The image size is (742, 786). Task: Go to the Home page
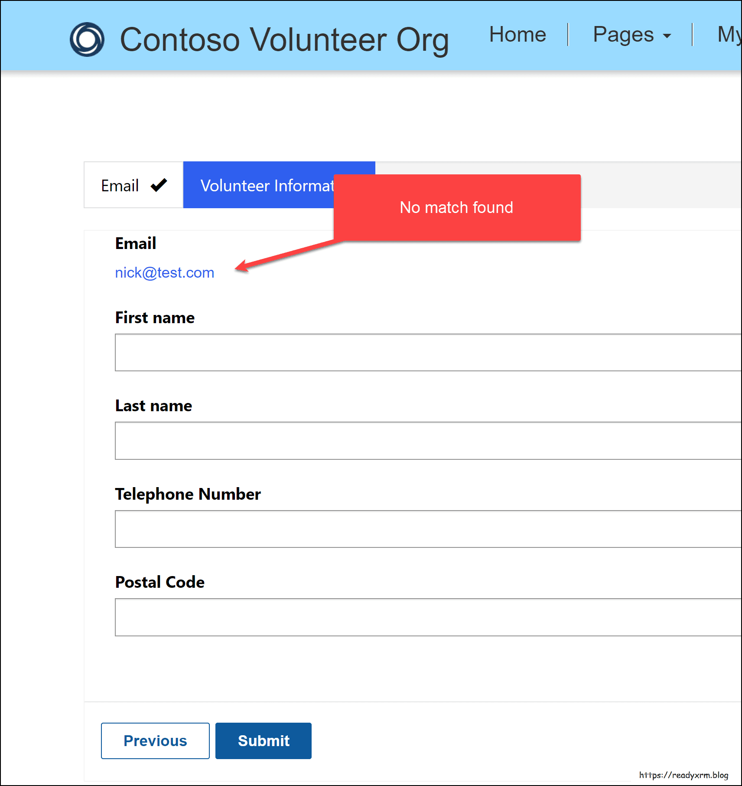tap(517, 34)
